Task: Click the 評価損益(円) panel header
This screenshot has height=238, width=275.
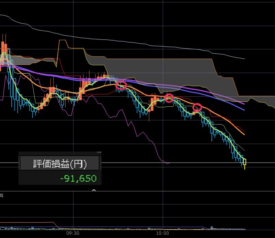Action: point(60,164)
